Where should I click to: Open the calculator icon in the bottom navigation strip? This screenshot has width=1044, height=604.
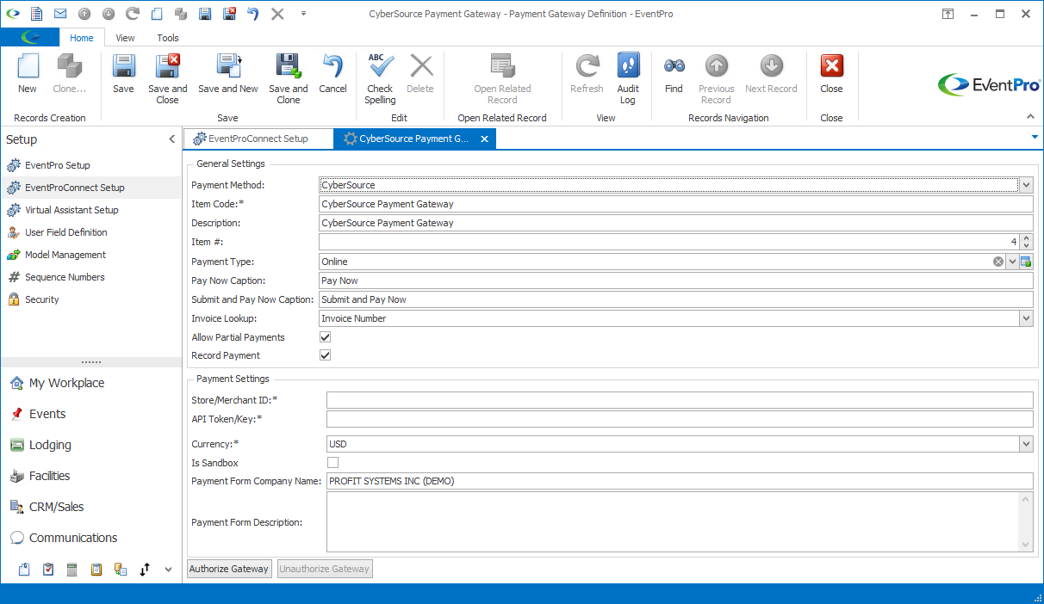tap(72, 569)
